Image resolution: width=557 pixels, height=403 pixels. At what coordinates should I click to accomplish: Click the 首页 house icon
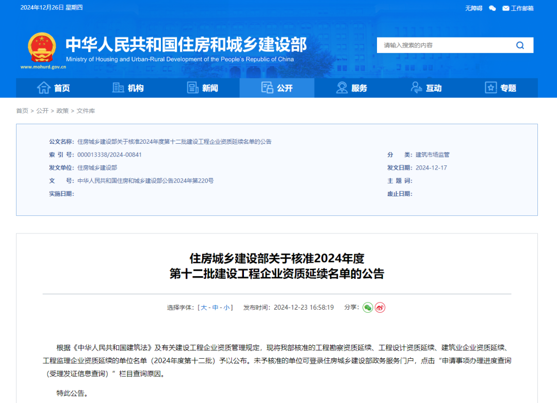pyautogui.click(x=44, y=88)
